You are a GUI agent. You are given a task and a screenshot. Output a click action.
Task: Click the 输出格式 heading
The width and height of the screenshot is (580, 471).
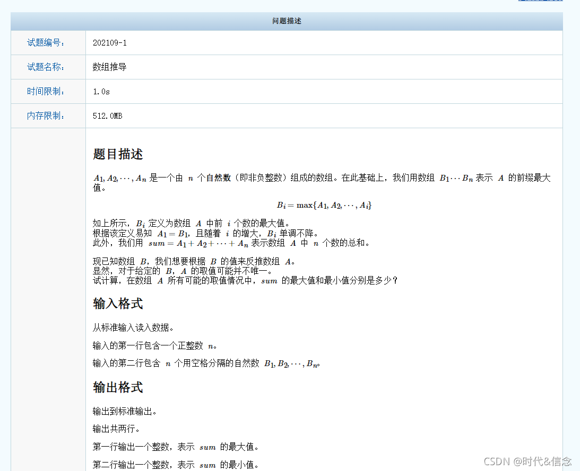(118, 387)
